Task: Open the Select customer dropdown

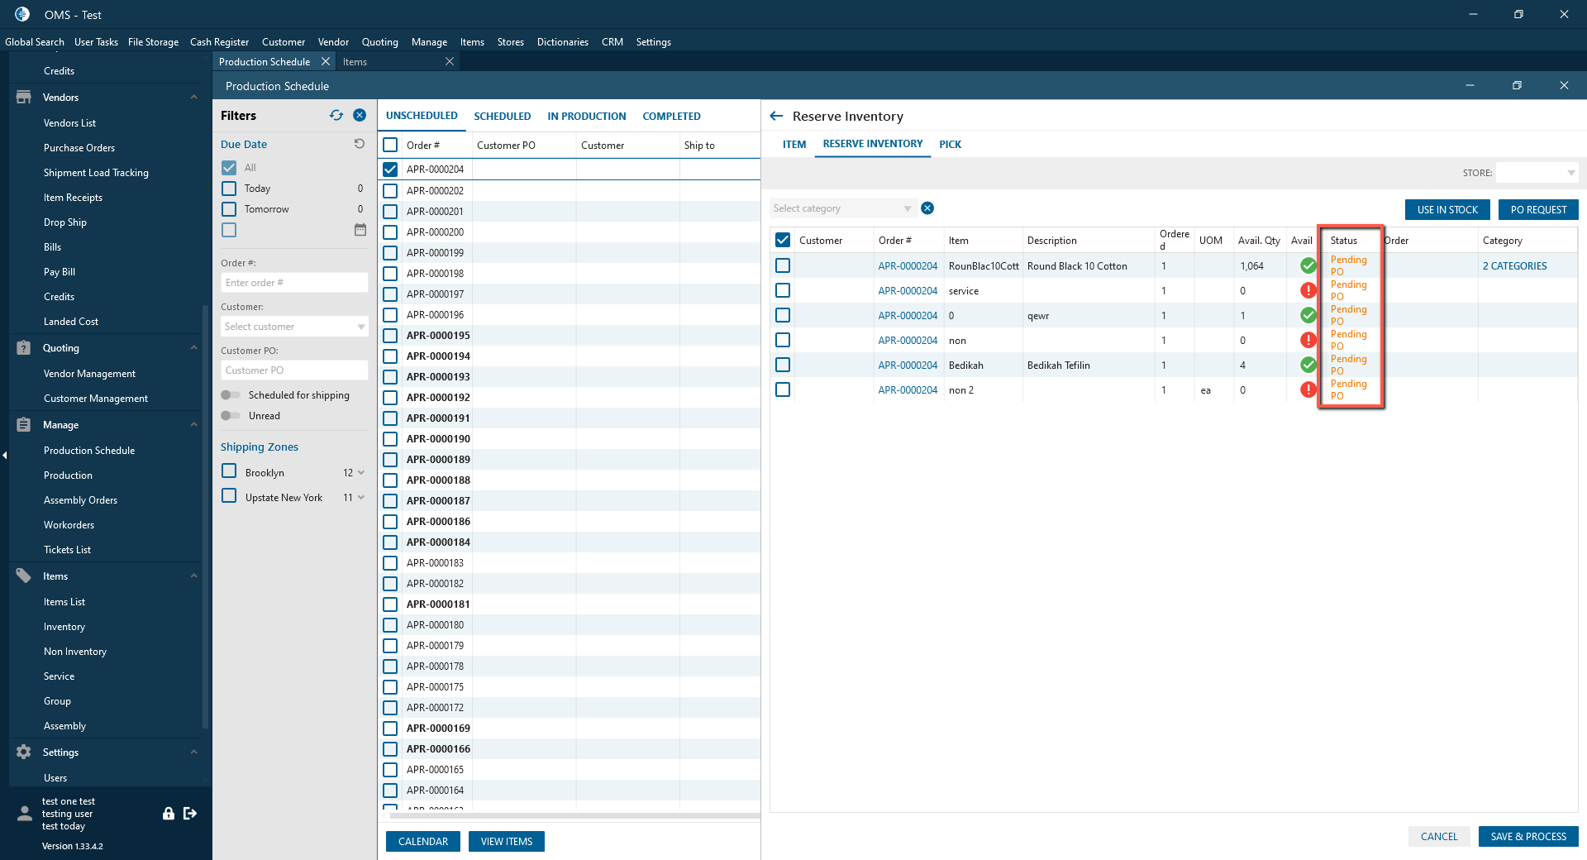Action: 294,327
